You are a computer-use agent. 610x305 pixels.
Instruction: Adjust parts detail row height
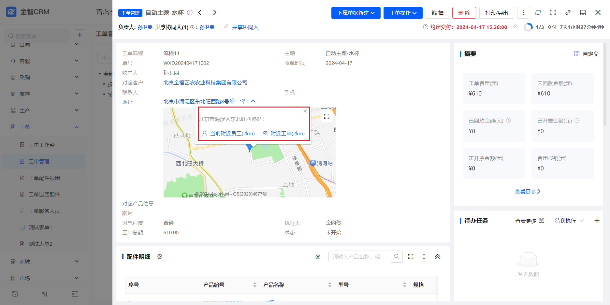point(424,257)
